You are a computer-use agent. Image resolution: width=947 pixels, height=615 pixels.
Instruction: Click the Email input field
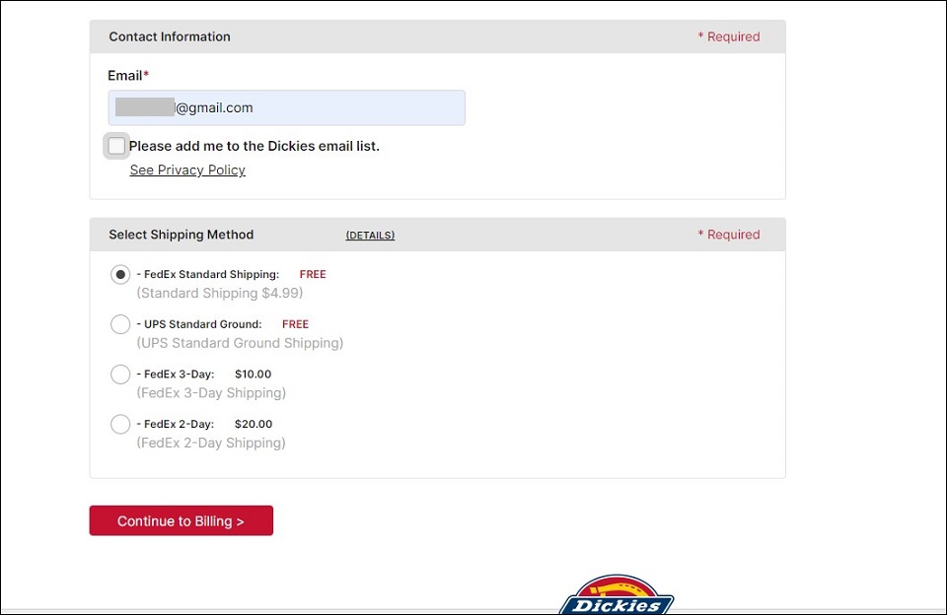[286, 108]
